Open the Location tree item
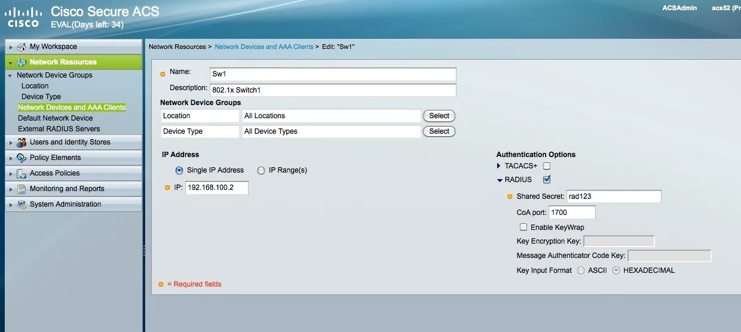Viewport: 741px width, 332px height. coord(35,86)
